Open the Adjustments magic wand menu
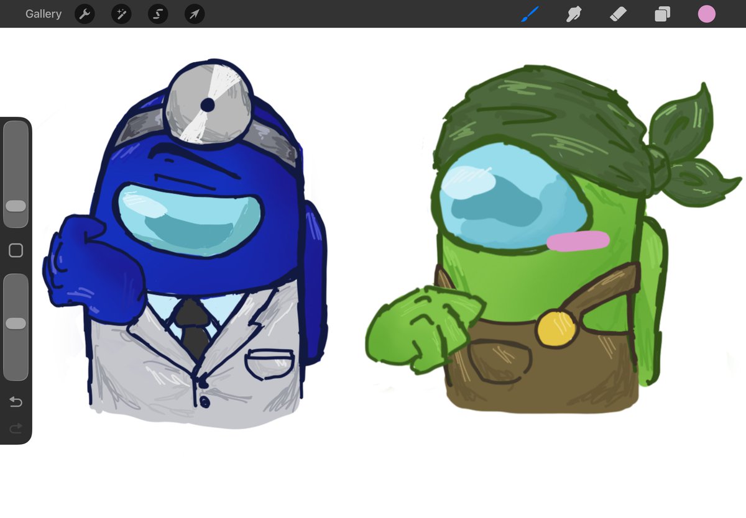The width and height of the screenshot is (746, 518). 121,14
